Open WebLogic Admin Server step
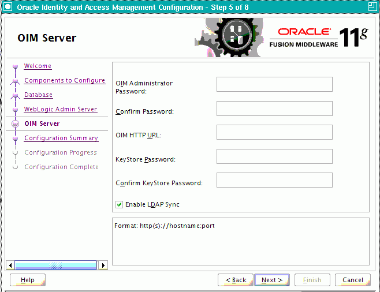The width and height of the screenshot is (380, 292). coord(61,109)
